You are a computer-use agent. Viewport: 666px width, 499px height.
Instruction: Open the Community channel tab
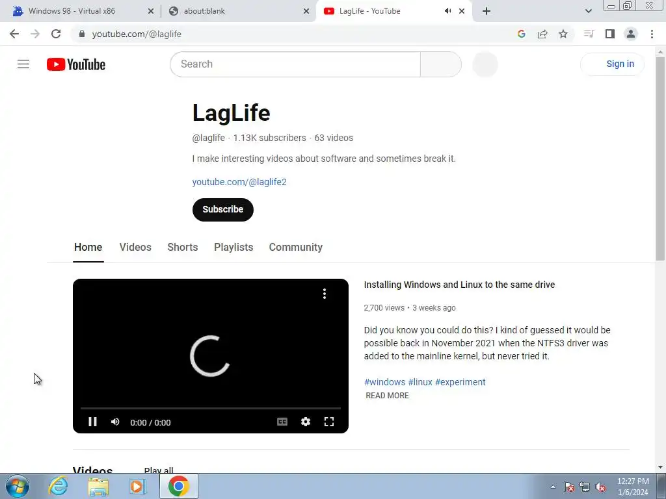(296, 248)
